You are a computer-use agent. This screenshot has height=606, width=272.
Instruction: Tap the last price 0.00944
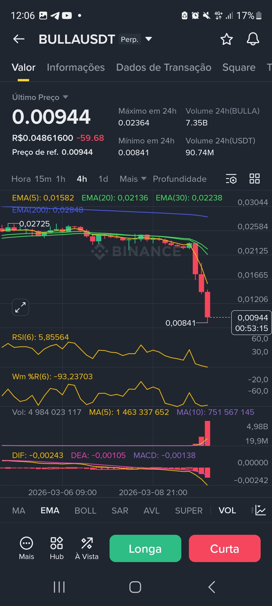[x=51, y=117]
